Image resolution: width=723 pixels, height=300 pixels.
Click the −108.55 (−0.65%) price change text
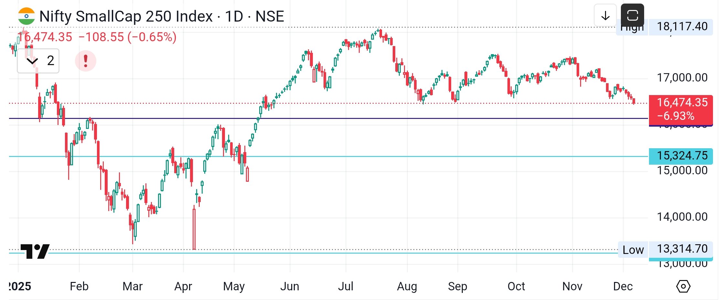(x=127, y=37)
